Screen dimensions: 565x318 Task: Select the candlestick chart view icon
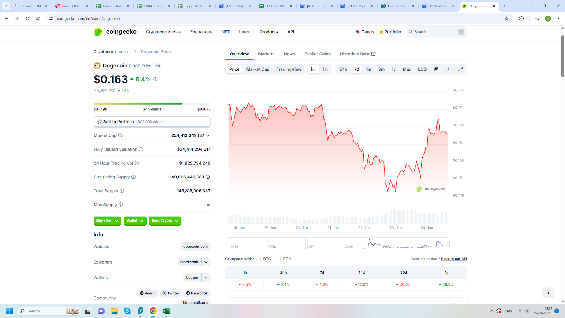click(x=326, y=69)
